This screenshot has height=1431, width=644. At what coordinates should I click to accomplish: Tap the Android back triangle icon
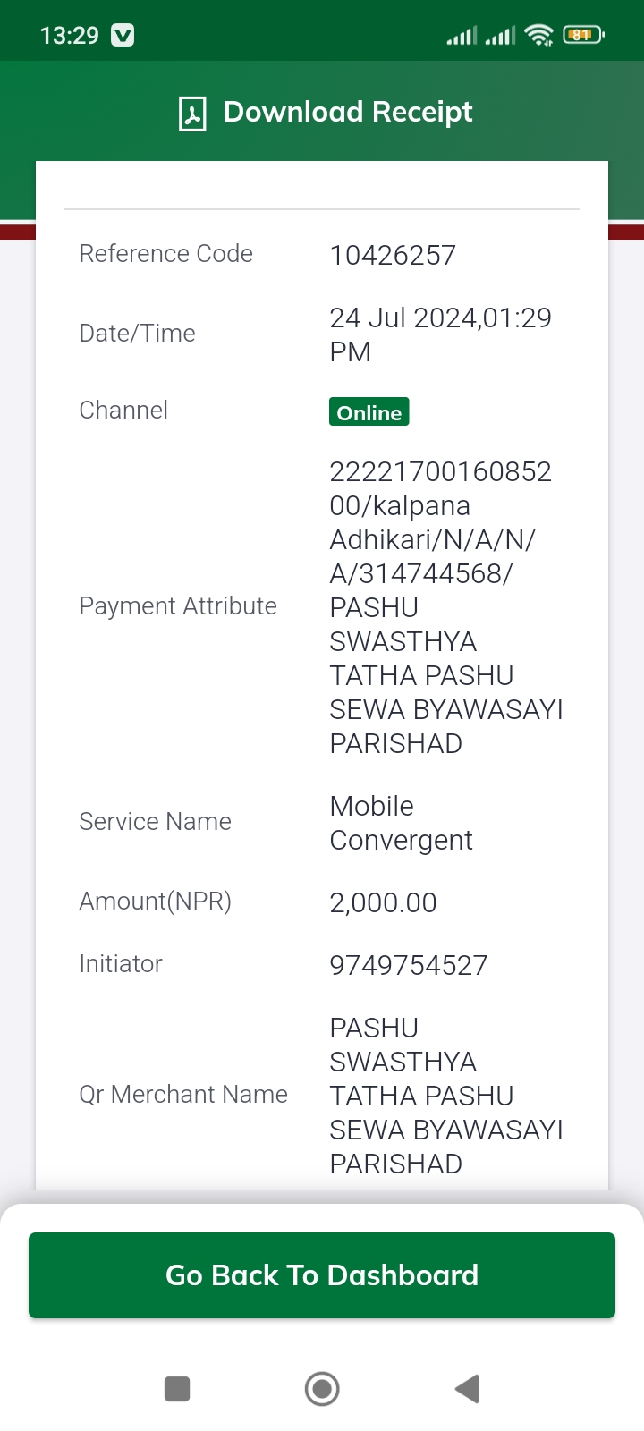[467, 1389]
